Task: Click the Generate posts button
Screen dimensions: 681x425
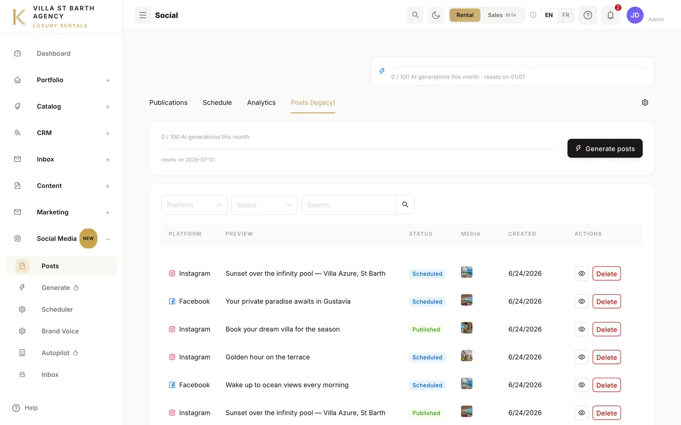Action: (x=605, y=148)
